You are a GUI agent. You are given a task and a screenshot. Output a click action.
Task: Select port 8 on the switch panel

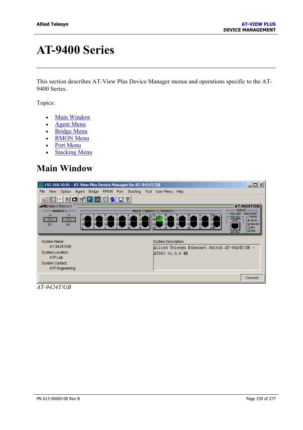[x=122, y=224]
